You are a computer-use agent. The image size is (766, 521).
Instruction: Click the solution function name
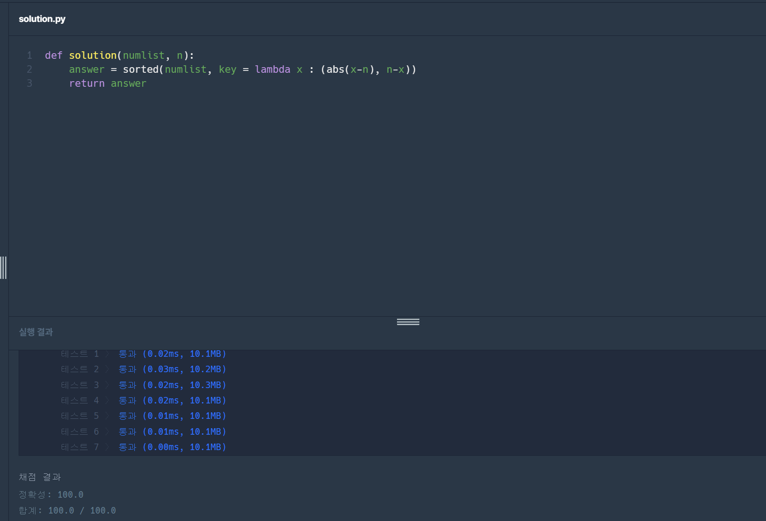[93, 56]
